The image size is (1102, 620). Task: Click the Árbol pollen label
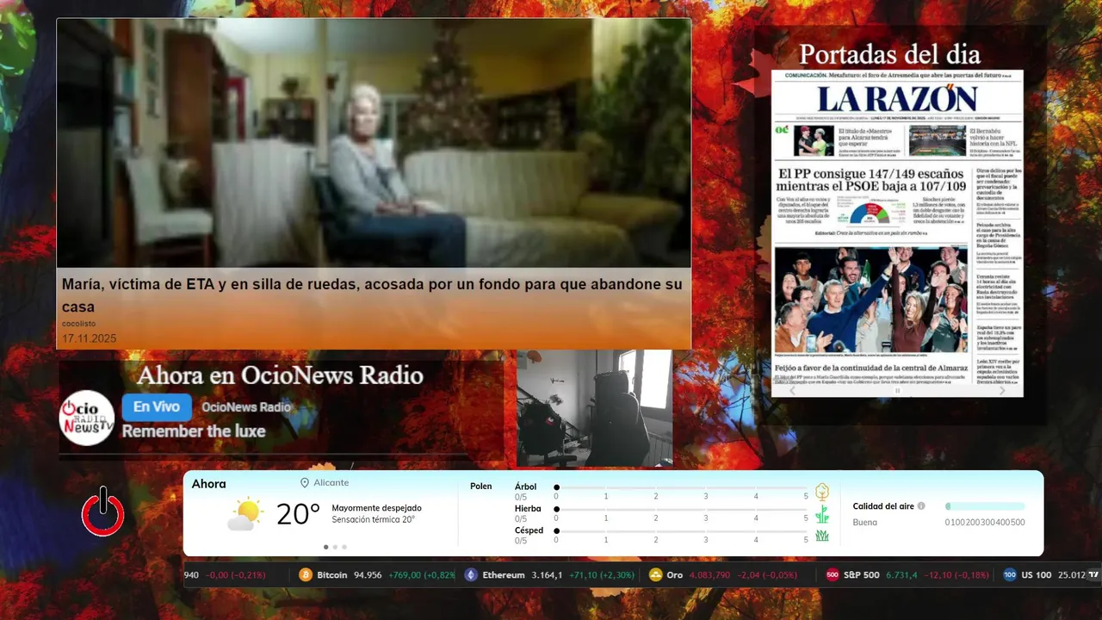click(x=525, y=487)
